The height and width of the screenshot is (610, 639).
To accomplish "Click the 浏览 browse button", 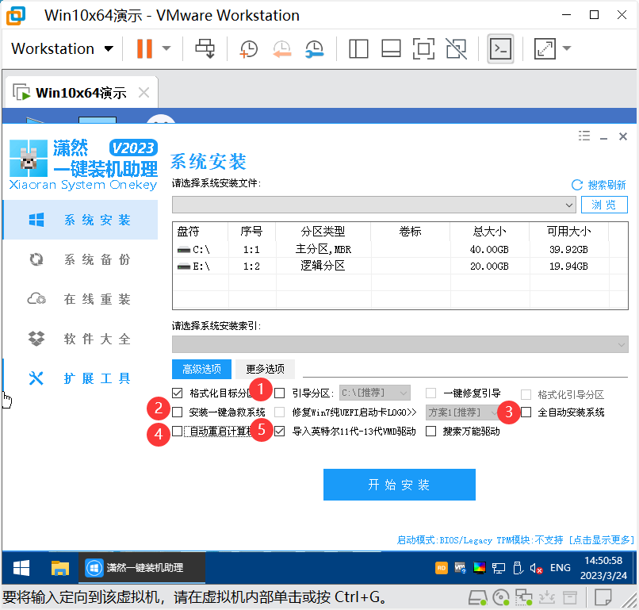I will tap(603, 205).
